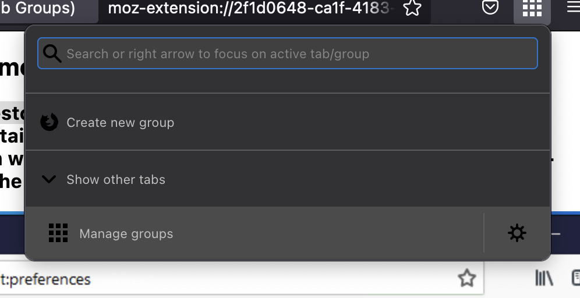Screen dimensions: 580x298
Task: Open extension settings via gear icon
Action: [517, 233]
